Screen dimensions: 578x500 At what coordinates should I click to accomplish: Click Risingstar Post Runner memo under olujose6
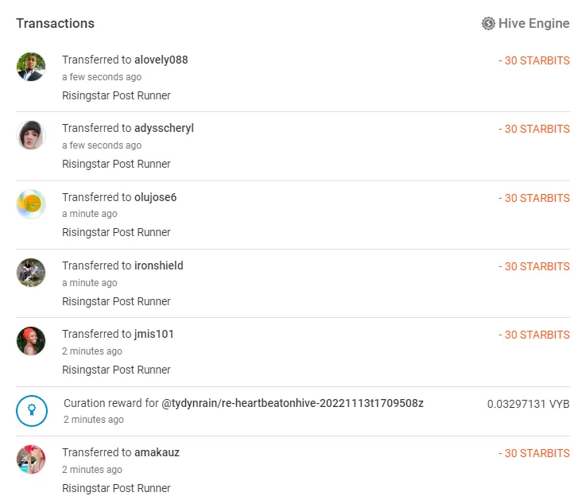116,232
